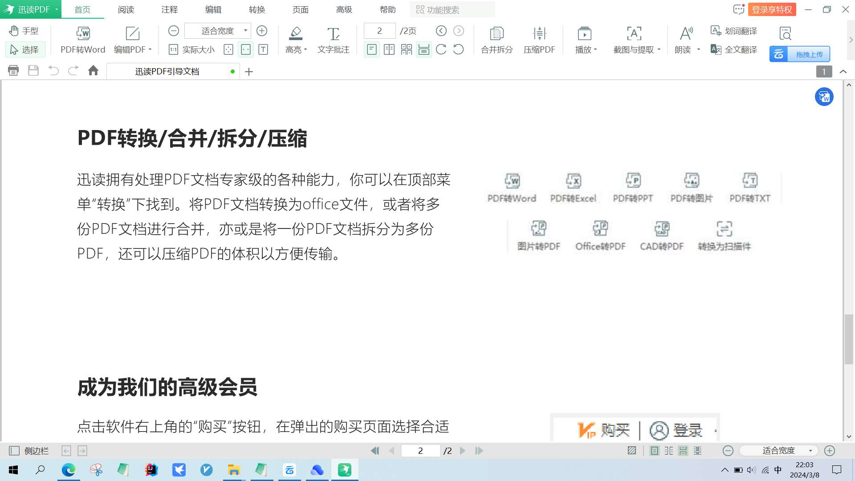Image resolution: width=855 pixels, height=481 pixels.
Task: Open PDF转Word conversion tool
Action: (x=83, y=40)
